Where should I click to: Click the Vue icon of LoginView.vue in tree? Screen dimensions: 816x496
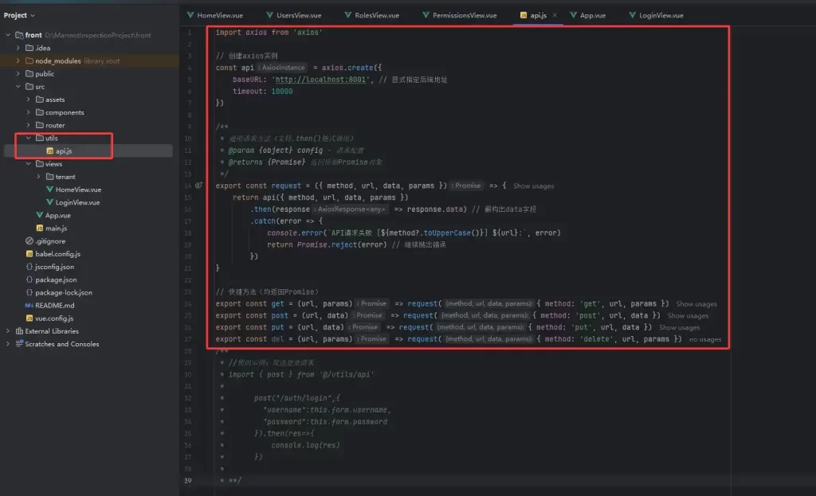pos(49,202)
